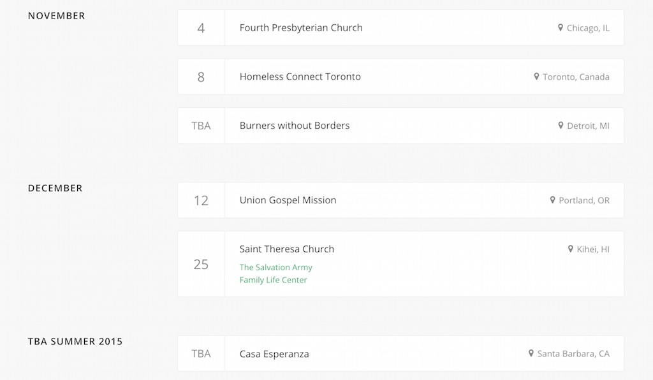
Task: Select the Union Gospel Mission event
Action: pos(400,200)
